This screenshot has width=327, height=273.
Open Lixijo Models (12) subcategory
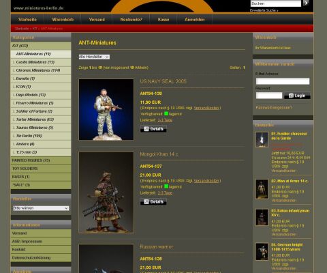(x=41, y=95)
